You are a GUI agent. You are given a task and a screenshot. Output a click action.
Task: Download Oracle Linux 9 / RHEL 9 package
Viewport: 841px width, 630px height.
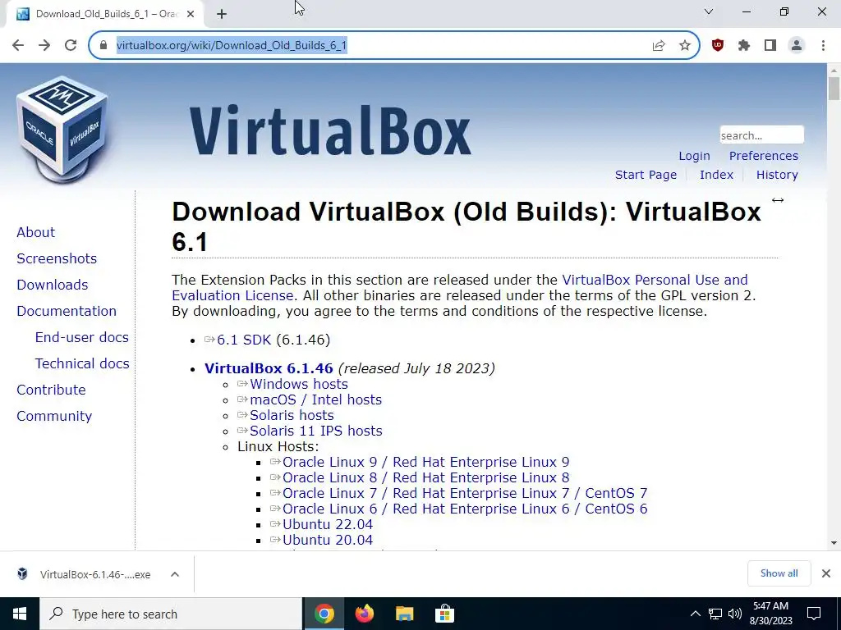pyautogui.click(x=426, y=462)
